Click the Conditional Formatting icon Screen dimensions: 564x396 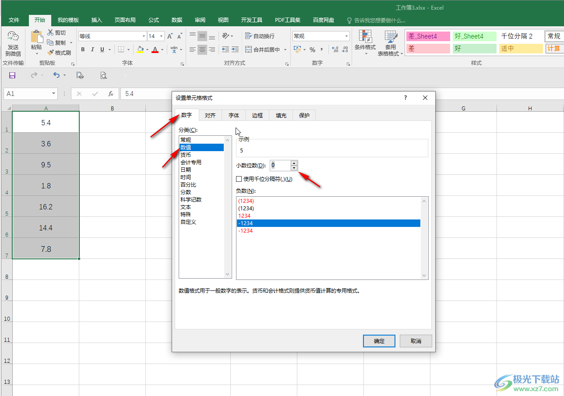tap(365, 36)
